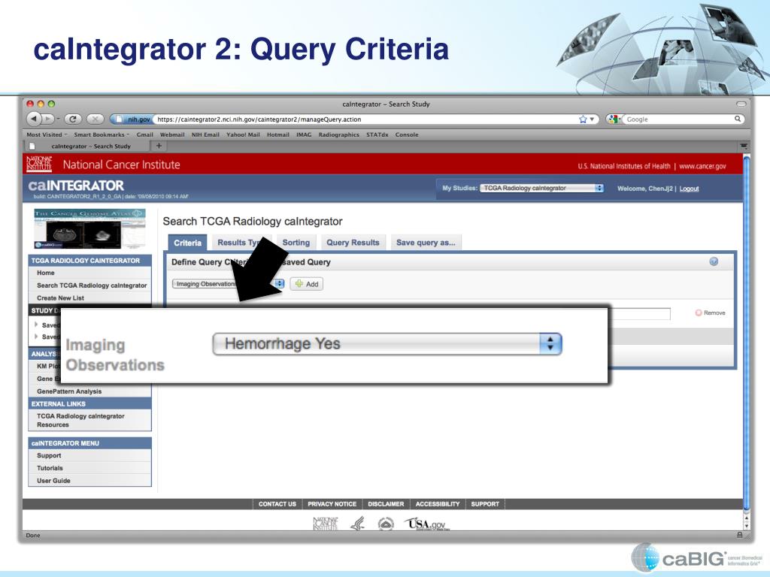Open the Gmail bookmark

[x=145, y=134]
